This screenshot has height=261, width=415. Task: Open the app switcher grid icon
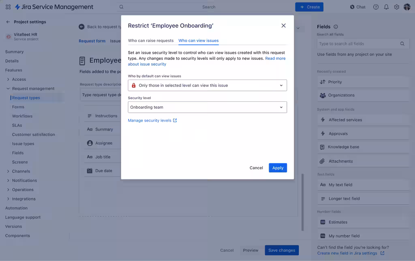point(8,7)
